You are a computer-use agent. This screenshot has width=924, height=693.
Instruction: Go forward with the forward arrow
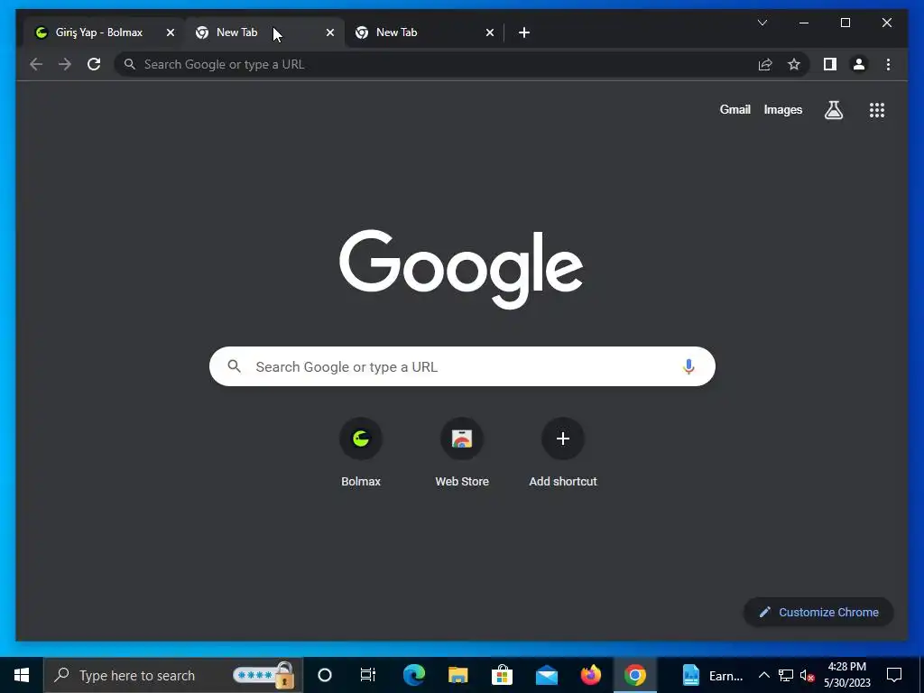(x=65, y=64)
